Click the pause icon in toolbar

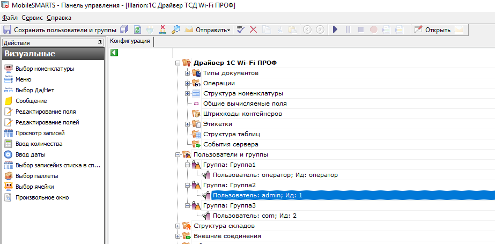348,30
